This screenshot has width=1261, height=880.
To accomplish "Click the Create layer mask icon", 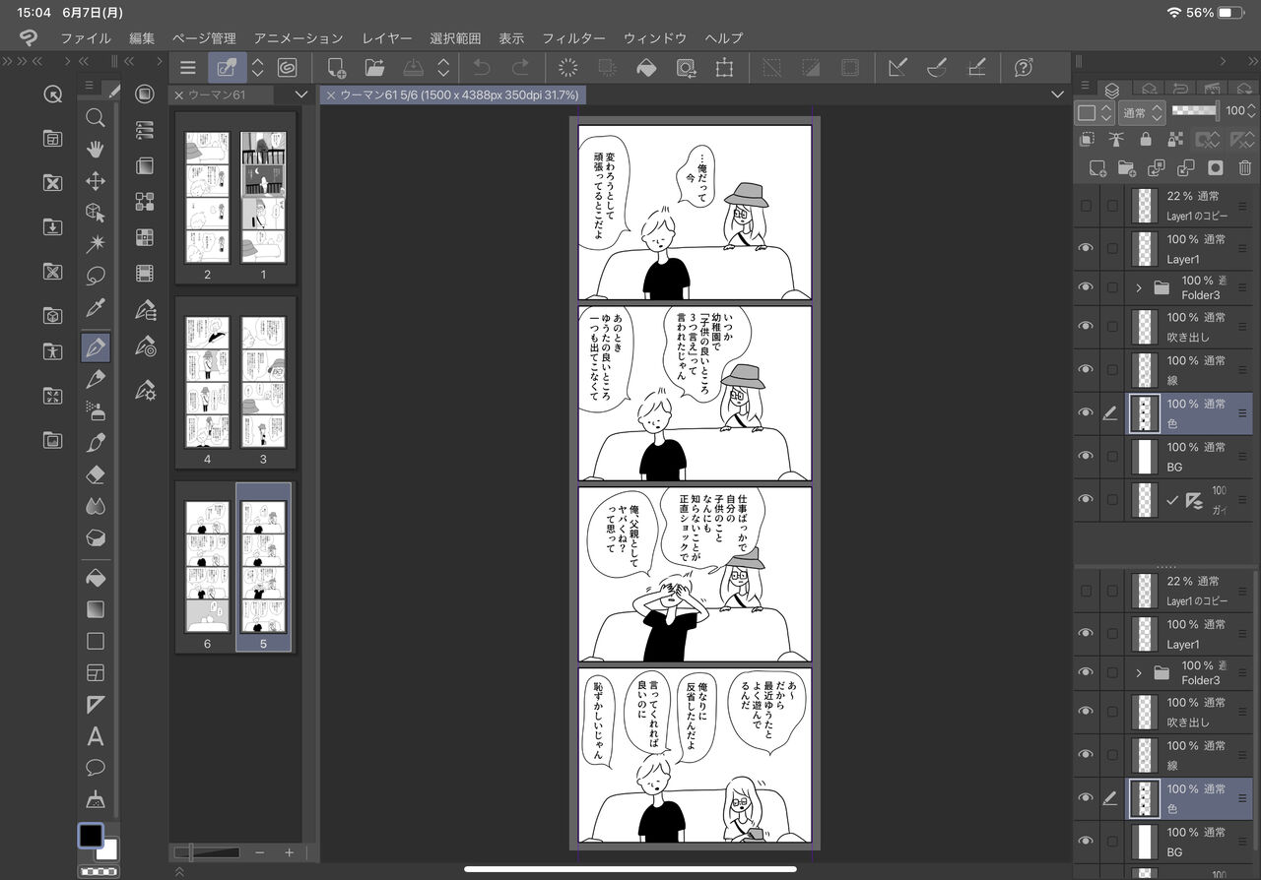I will 1216,168.
